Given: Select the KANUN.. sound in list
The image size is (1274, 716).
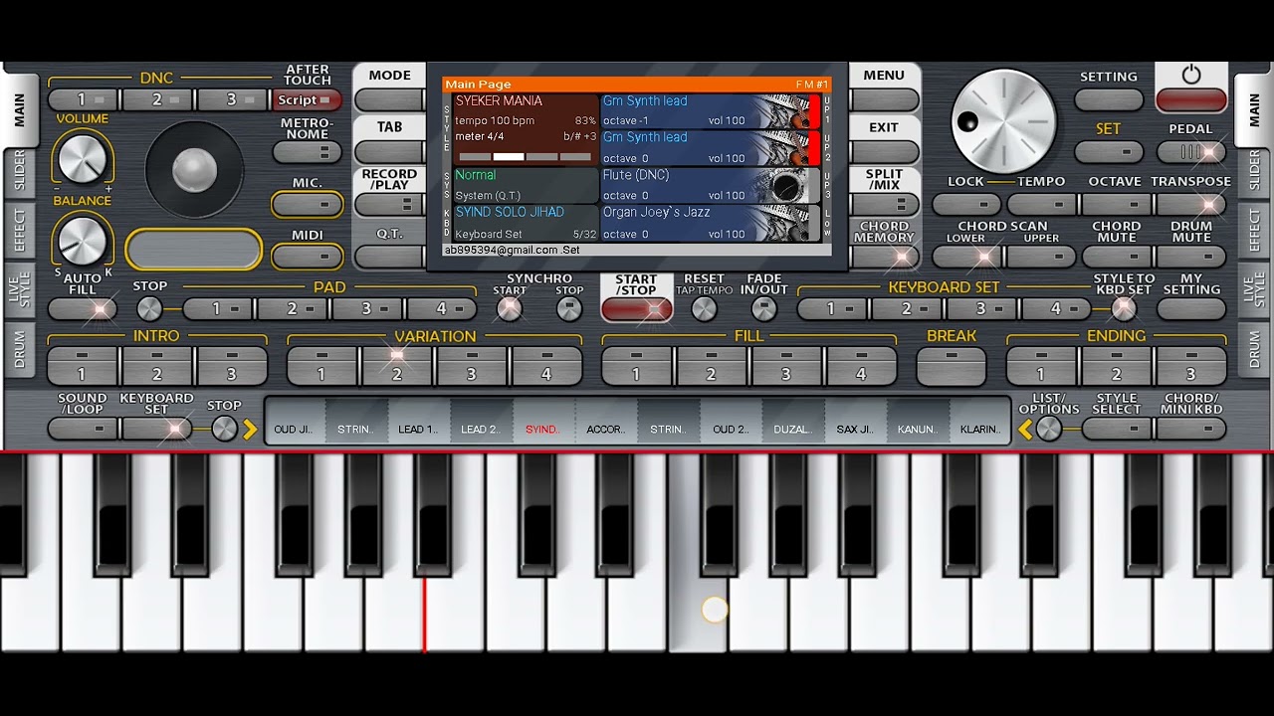Looking at the screenshot, I should pyautogui.click(x=918, y=422).
